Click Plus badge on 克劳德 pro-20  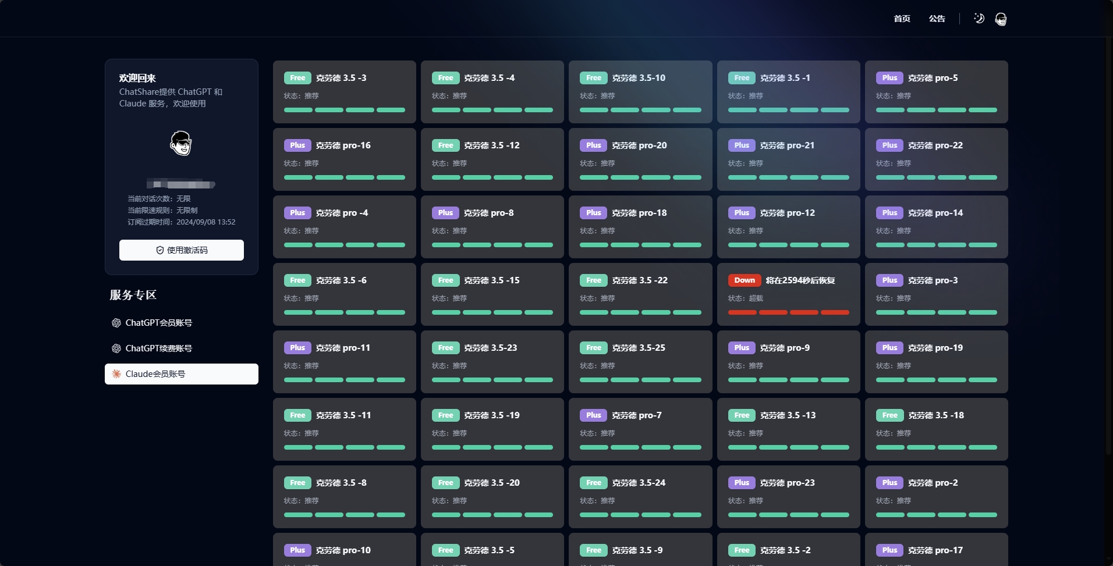click(594, 145)
